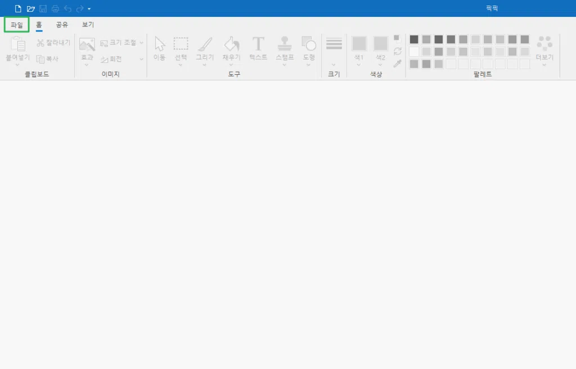
Task: Click the 복사 (copy) button
Action: [47, 59]
